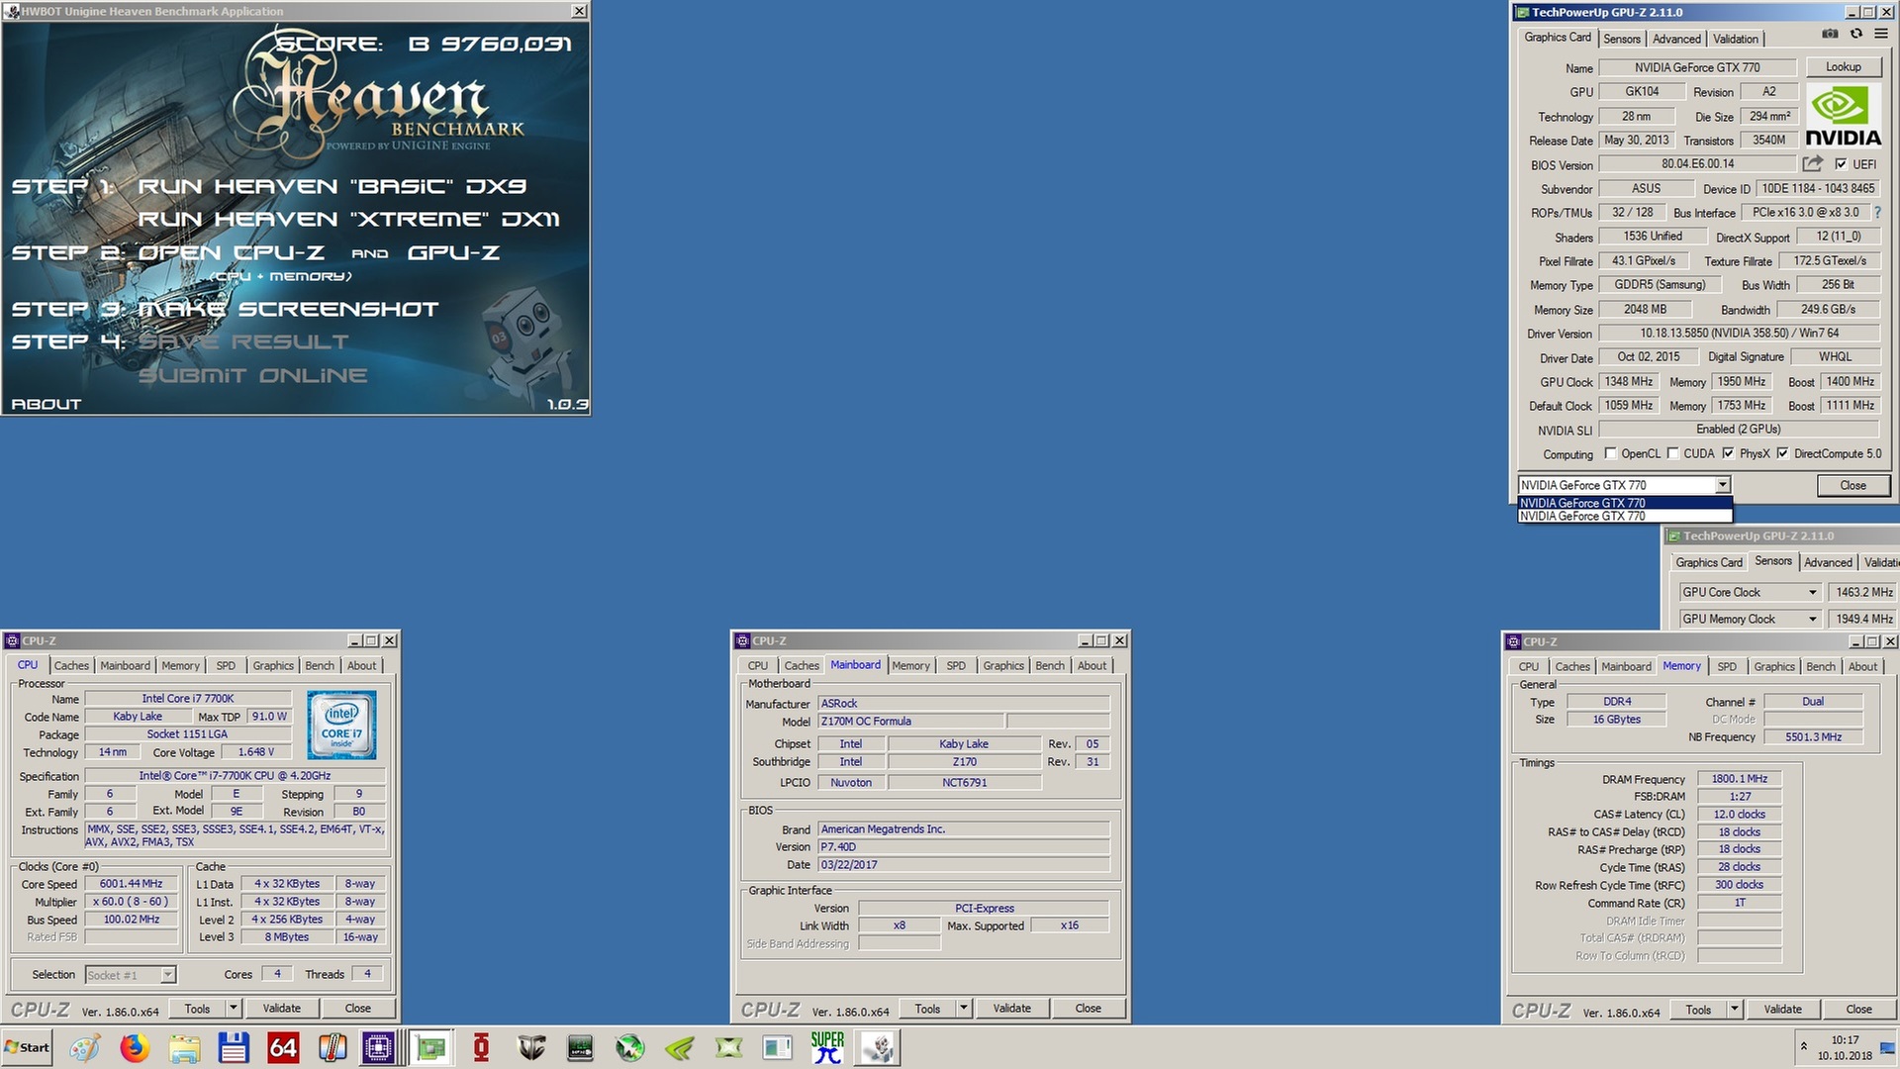The height and width of the screenshot is (1069, 1900).
Task: Open the GPU-Z hamburger menu
Action: point(1880,35)
